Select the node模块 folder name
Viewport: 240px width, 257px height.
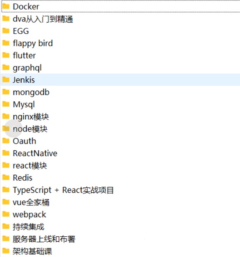(30, 129)
